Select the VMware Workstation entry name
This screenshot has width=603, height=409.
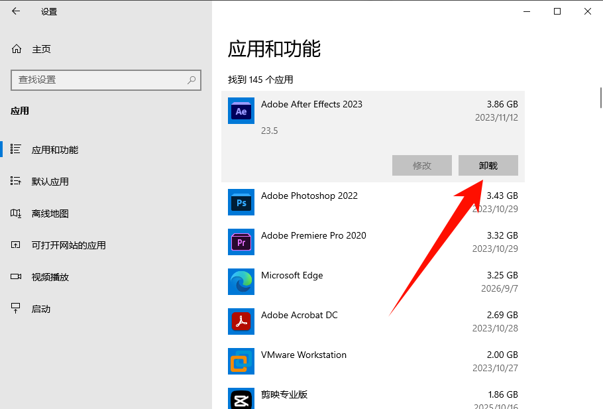point(303,355)
